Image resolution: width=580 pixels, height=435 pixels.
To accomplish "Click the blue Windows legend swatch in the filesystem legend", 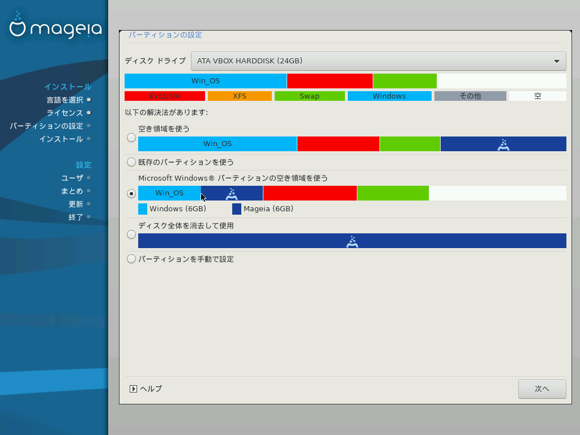I will [x=390, y=96].
